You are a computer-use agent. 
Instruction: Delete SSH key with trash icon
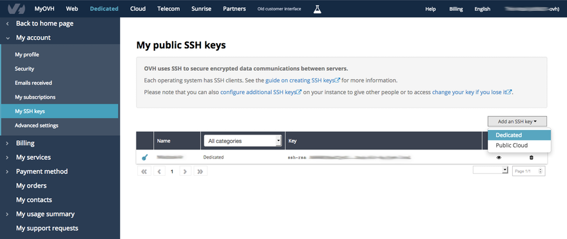pos(531,157)
